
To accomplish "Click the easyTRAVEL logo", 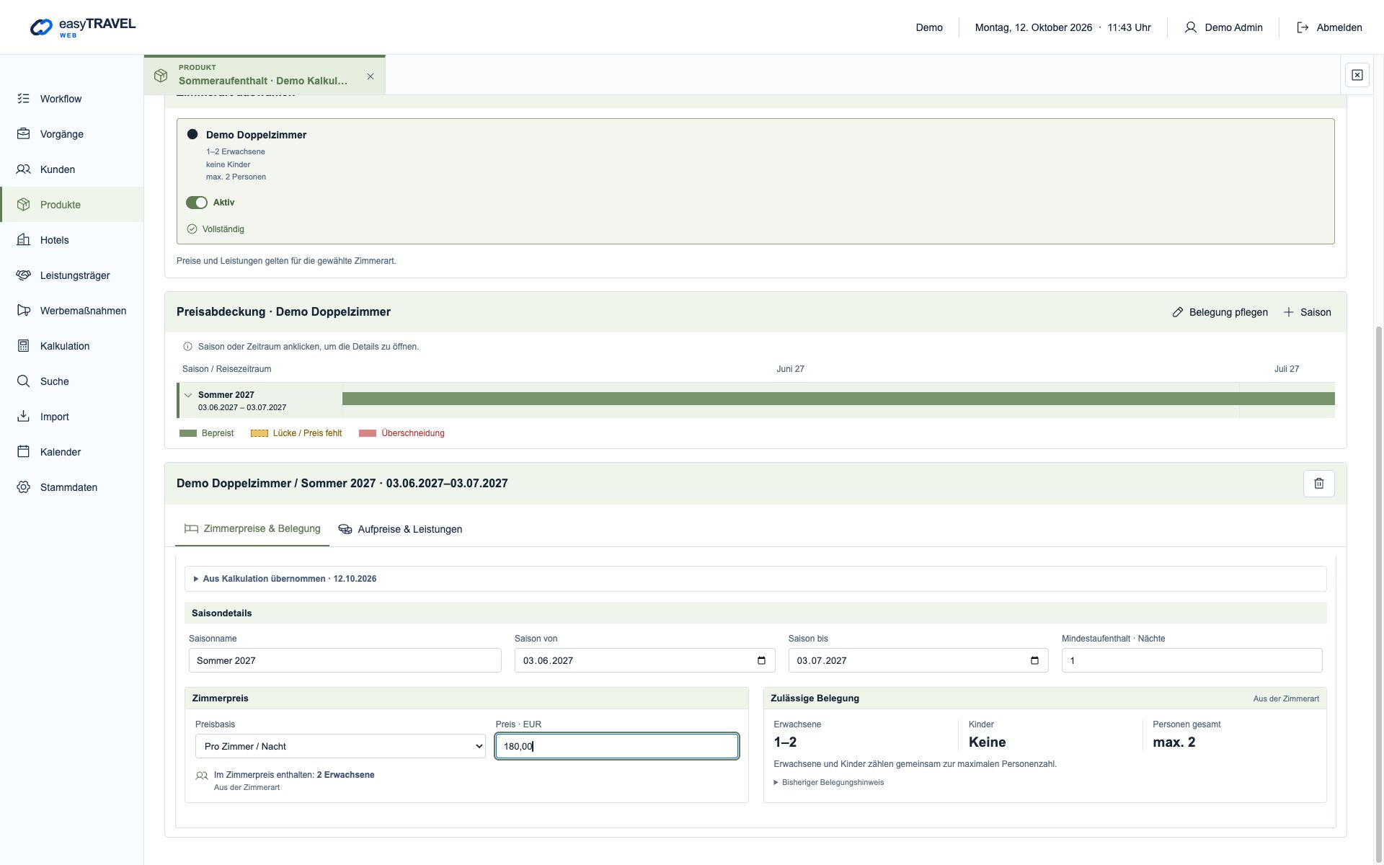I will pos(83,27).
